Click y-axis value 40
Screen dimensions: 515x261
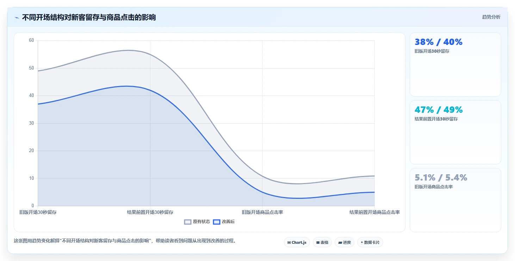(31, 96)
